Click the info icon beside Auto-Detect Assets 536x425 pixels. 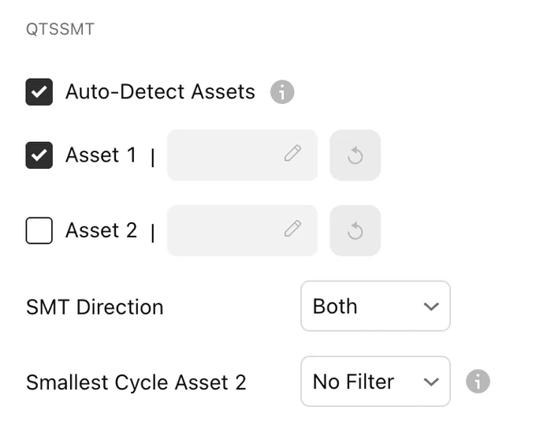pos(282,92)
